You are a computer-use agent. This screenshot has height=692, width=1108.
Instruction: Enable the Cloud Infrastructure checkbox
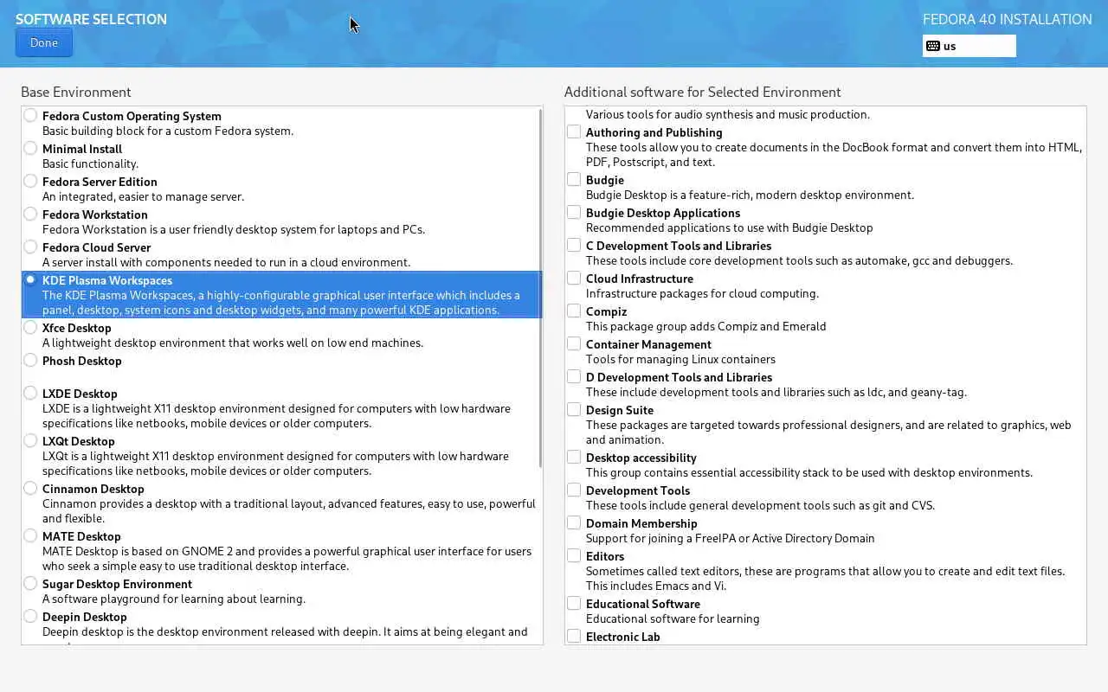(574, 278)
